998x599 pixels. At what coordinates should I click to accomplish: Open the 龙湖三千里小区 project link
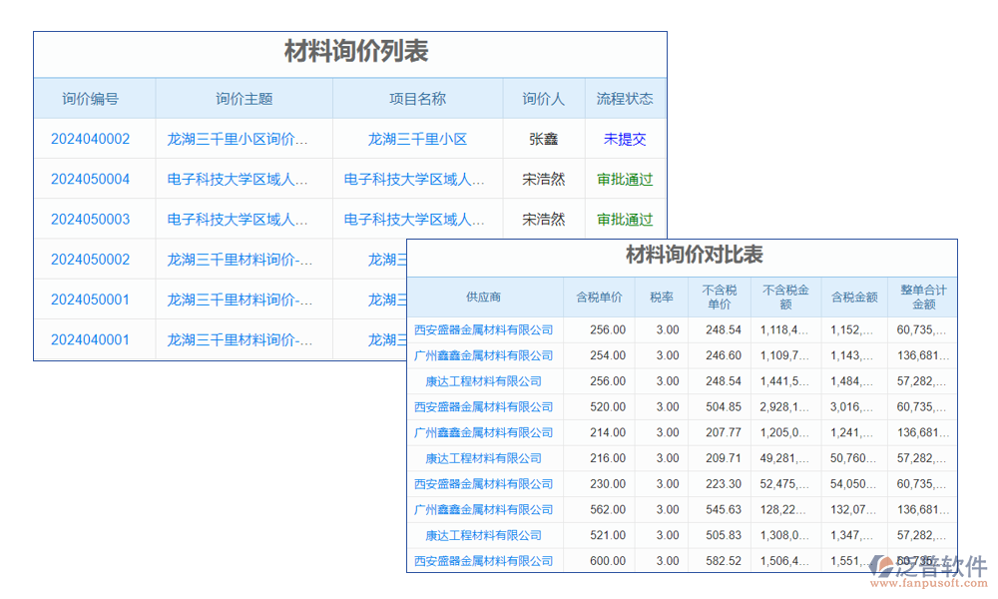click(x=418, y=139)
